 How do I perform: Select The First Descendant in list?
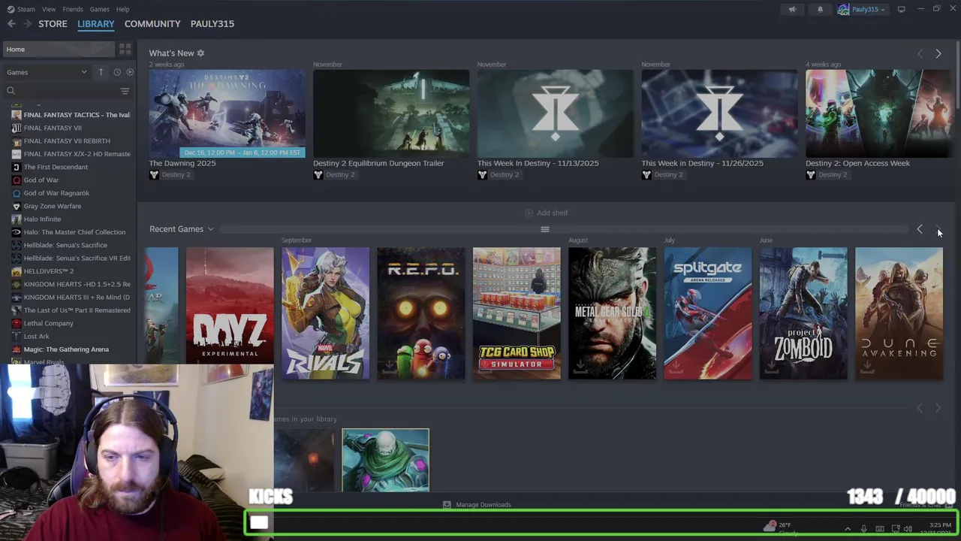click(x=56, y=168)
